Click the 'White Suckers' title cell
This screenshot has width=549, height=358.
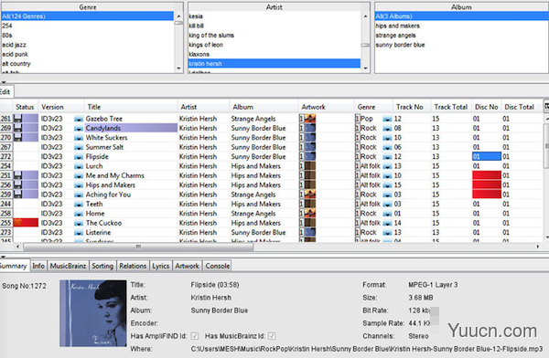pyautogui.click(x=131, y=137)
